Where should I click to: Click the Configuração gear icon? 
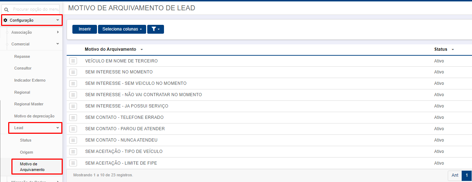click(5, 20)
